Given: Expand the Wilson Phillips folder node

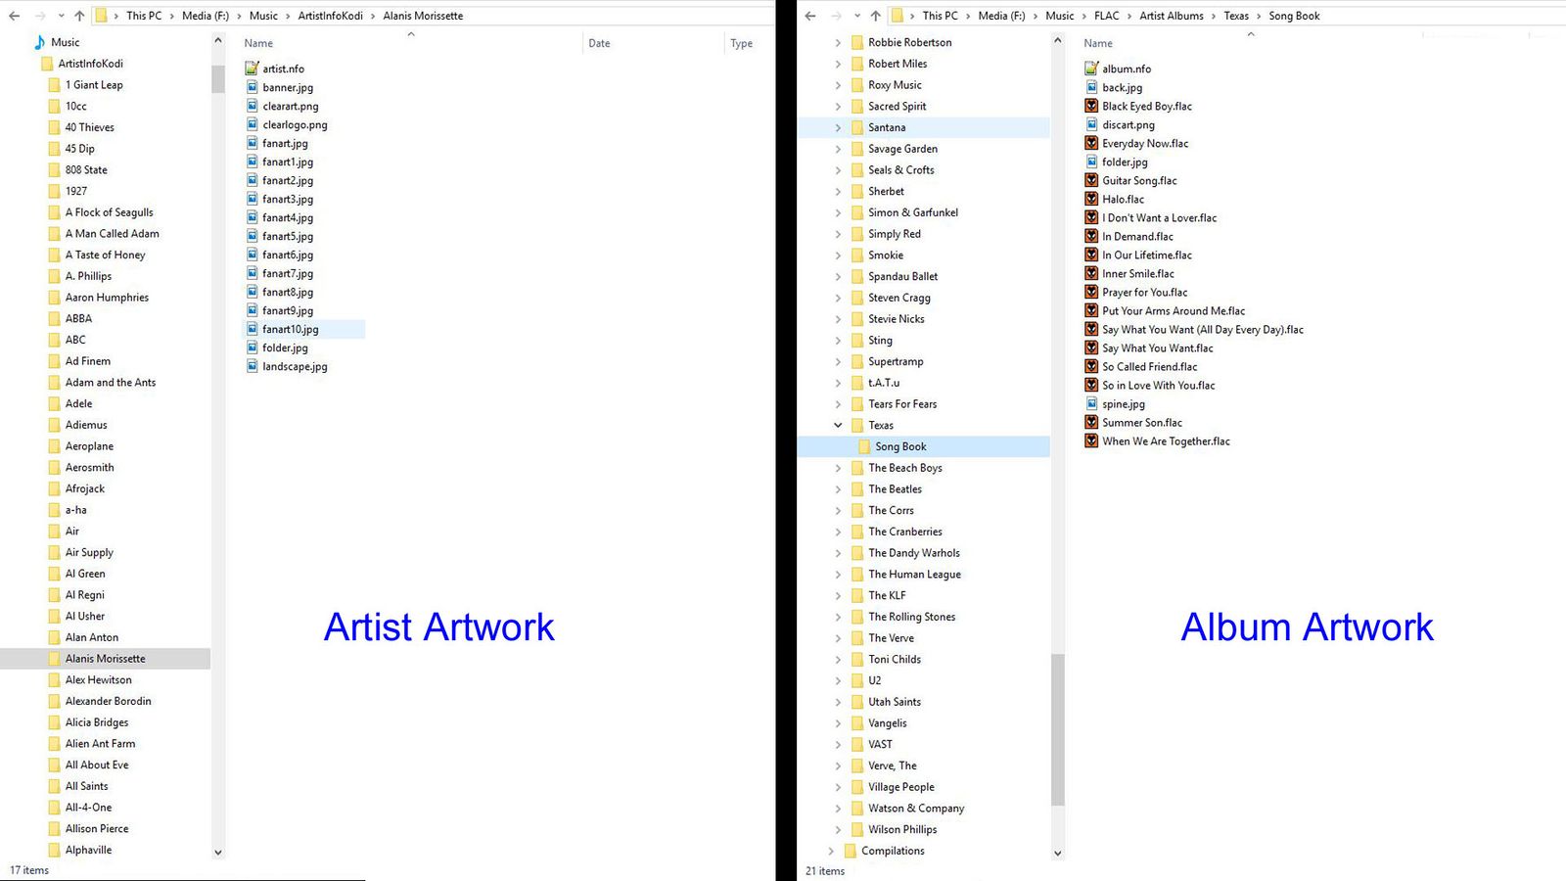Looking at the screenshot, I should [838, 829].
